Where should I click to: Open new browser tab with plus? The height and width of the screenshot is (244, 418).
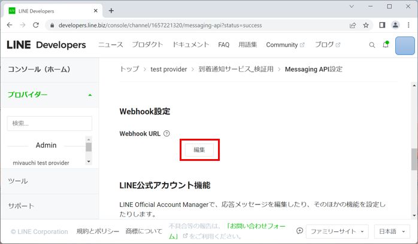(x=111, y=11)
